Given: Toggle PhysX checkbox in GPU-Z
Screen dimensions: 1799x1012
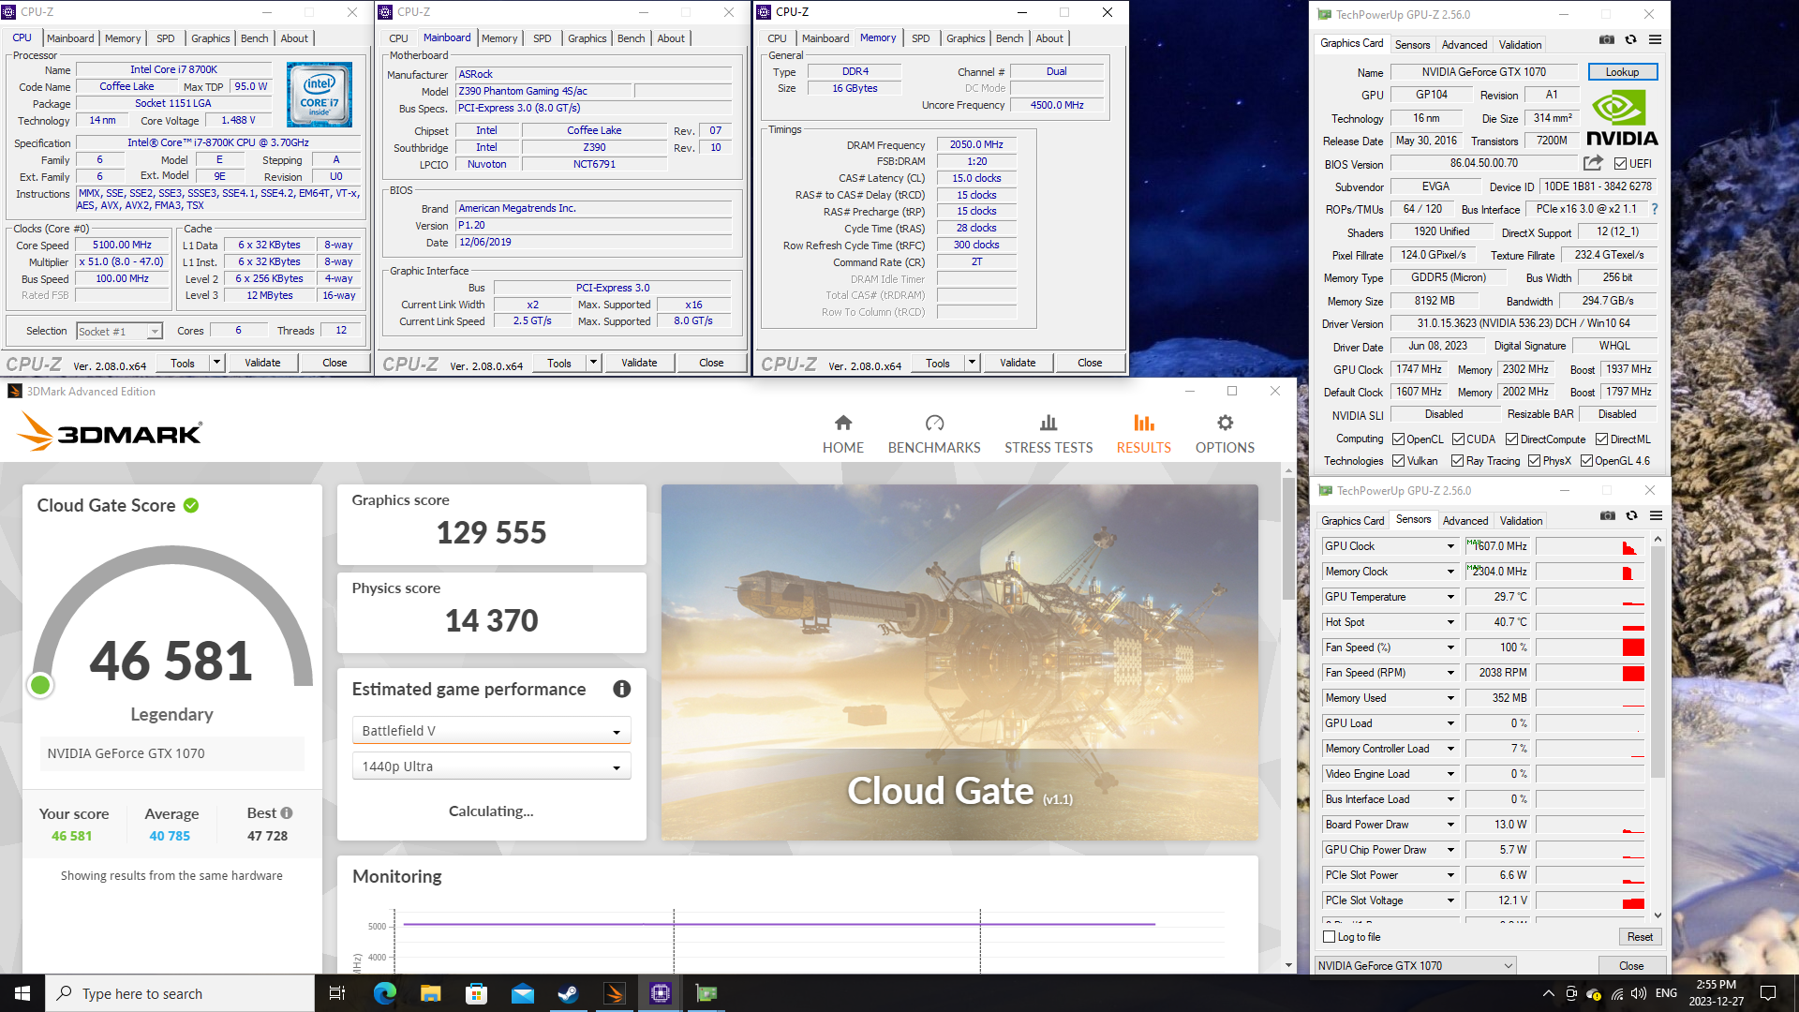Looking at the screenshot, I should 1534,461.
